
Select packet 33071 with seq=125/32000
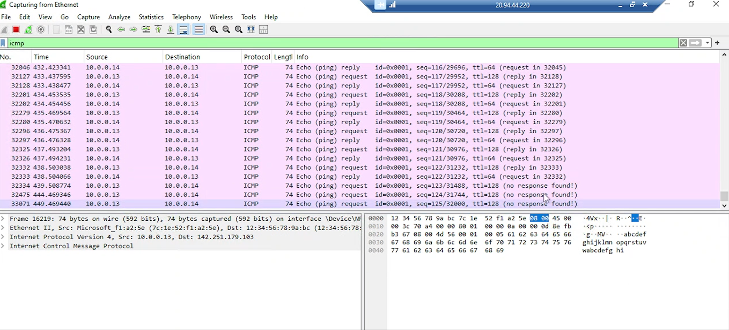tap(359, 204)
